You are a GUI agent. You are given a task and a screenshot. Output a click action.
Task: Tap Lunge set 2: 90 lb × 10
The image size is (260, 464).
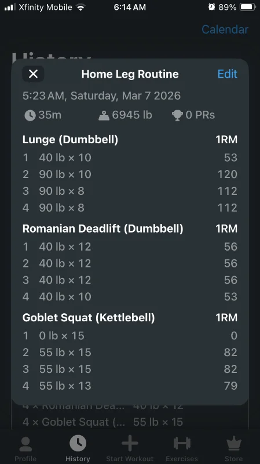point(130,175)
